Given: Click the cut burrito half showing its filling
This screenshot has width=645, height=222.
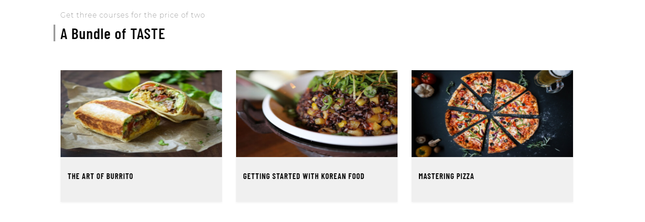Looking at the screenshot, I should [x=166, y=100].
